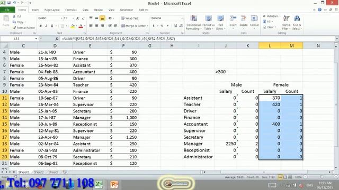This screenshot has height=190, width=339.
Task: Open the General number format dropdown
Action: pos(182,18)
